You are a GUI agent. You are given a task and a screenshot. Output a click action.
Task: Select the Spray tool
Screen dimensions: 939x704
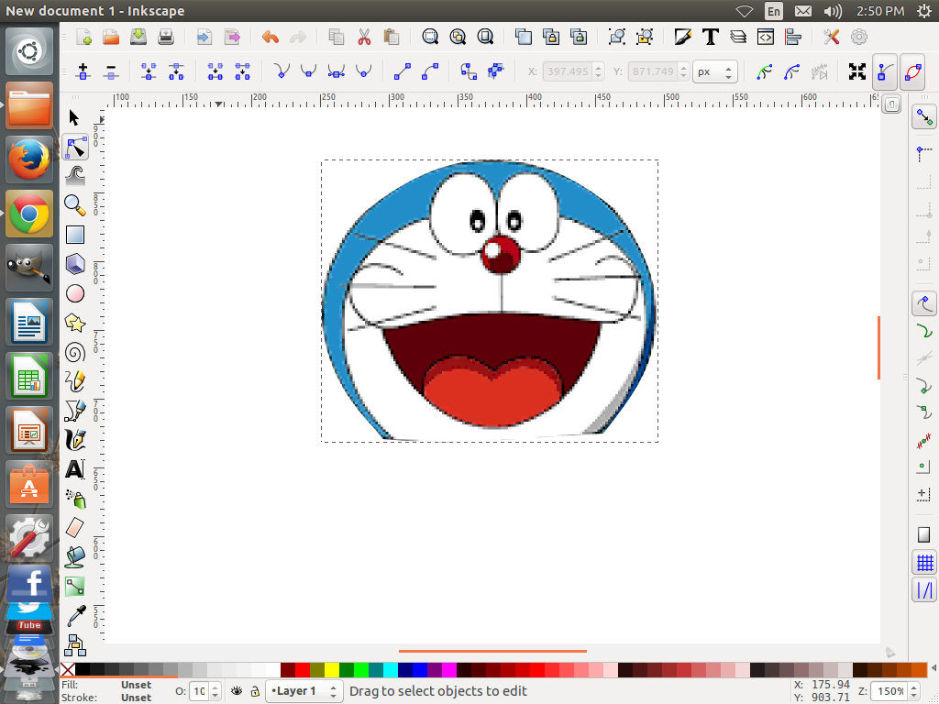75,499
